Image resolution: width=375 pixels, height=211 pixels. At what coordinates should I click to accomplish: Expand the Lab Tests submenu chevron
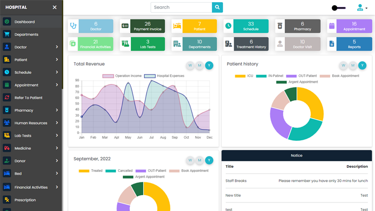coord(56,136)
